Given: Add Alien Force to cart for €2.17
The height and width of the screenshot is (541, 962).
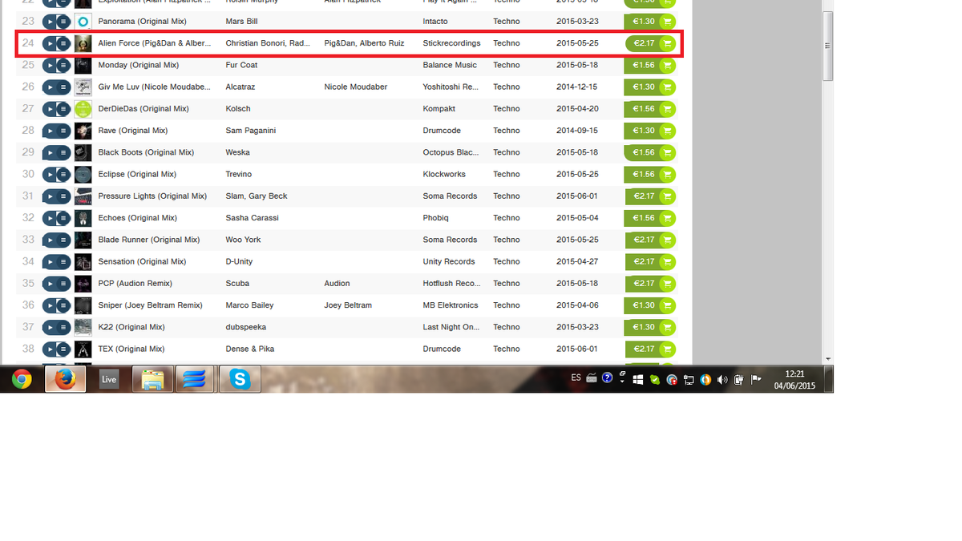Looking at the screenshot, I should 650,43.
